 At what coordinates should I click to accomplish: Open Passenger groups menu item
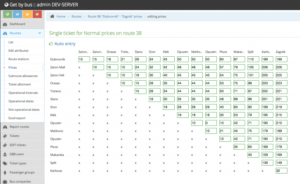pyautogui.click(x=22, y=172)
